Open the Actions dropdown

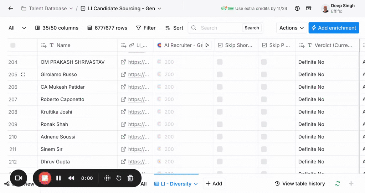pyautogui.click(x=291, y=28)
